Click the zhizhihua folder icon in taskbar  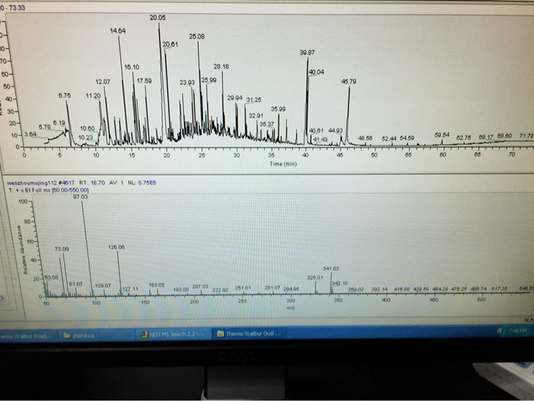(67, 336)
